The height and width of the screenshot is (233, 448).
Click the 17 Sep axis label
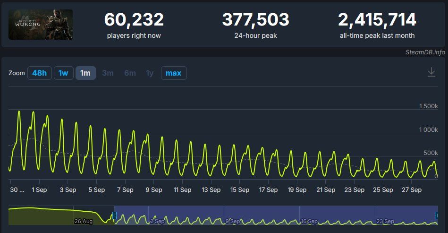pos(268,190)
